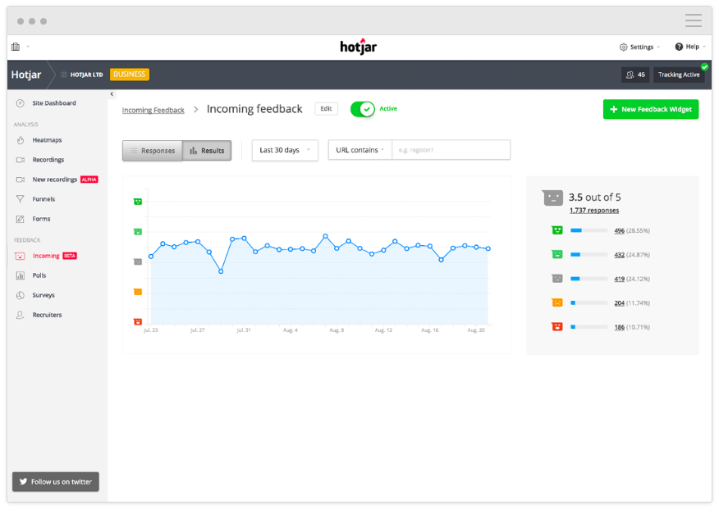Select HOTJAR LTD organization
Screen dimensions: 719x514
[82, 75]
